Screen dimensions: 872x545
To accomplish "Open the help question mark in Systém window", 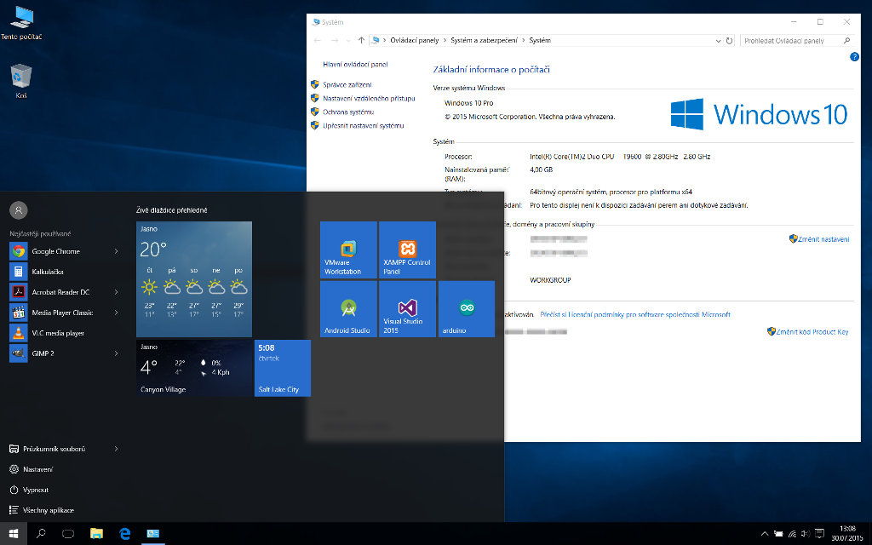I will tap(854, 57).
